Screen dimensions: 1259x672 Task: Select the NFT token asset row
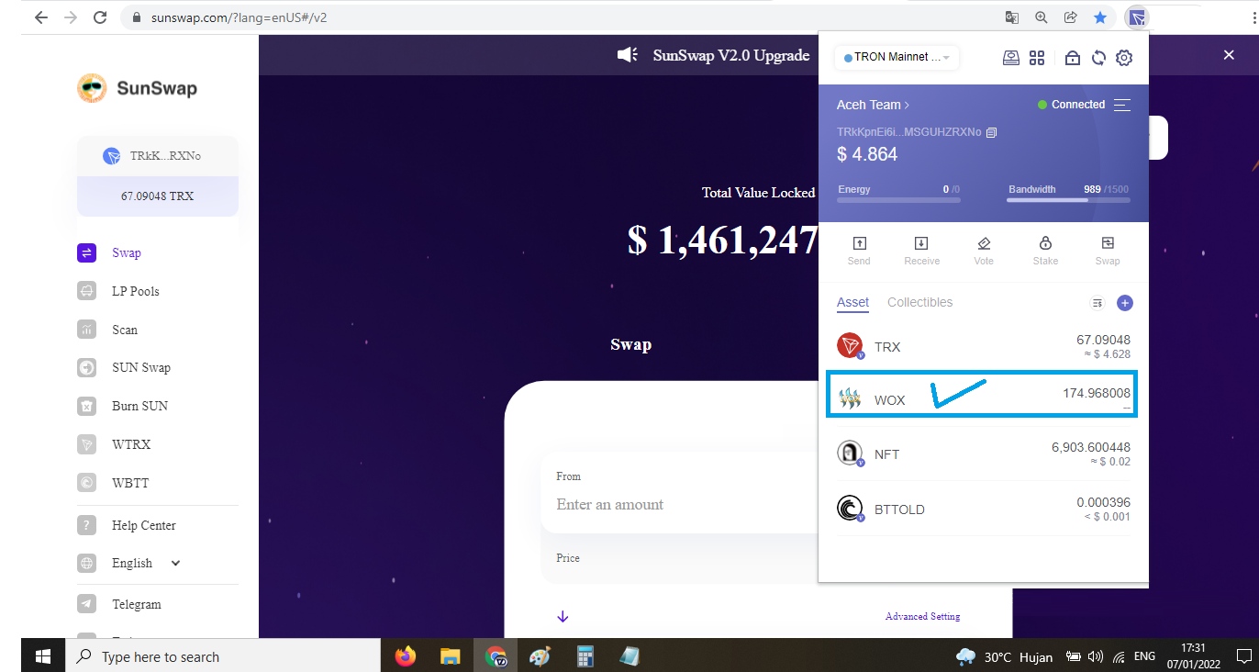pyautogui.click(x=984, y=454)
